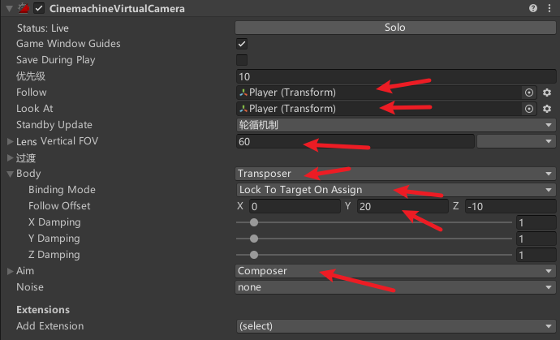560x340 pixels.
Task: Click the gear icon beside Follow
Action: (x=547, y=93)
